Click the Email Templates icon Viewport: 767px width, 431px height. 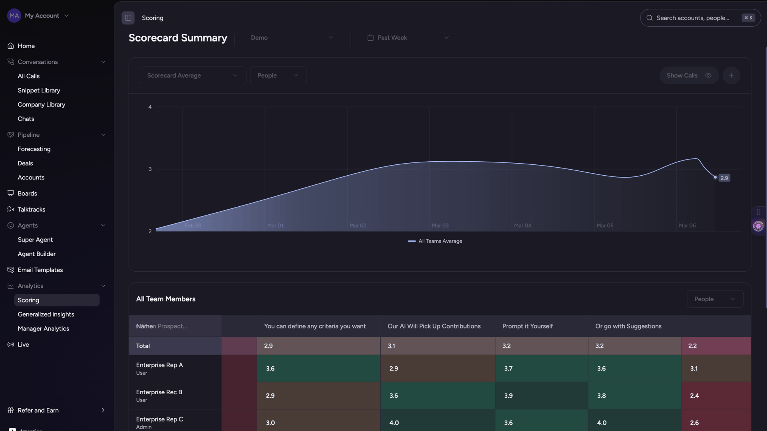click(11, 270)
